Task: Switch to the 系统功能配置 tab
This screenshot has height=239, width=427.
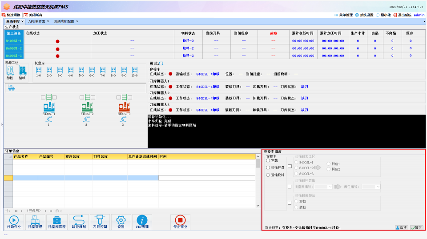Action: (64, 21)
